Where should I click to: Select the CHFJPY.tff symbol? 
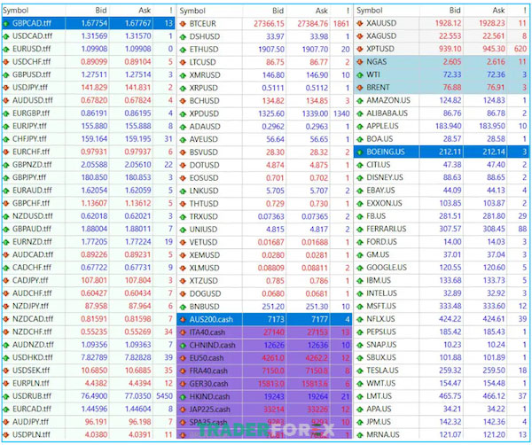coord(29,139)
